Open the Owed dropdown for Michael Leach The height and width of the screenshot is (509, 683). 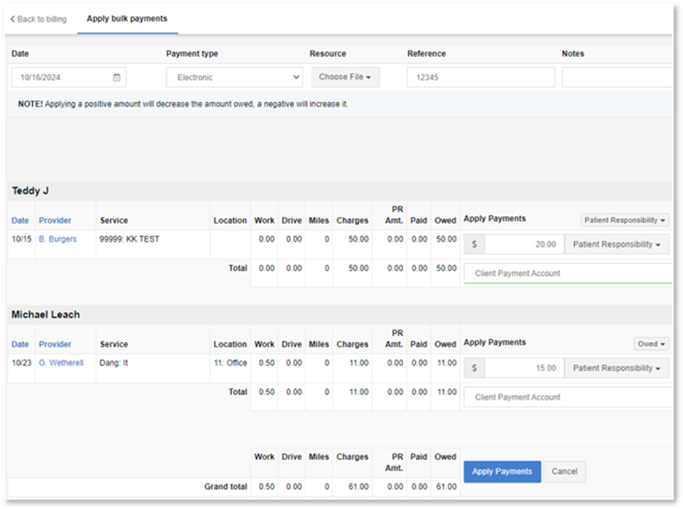pyautogui.click(x=651, y=344)
